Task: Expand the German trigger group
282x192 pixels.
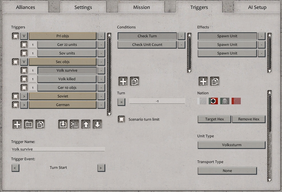Action: [x=24, y=105]
